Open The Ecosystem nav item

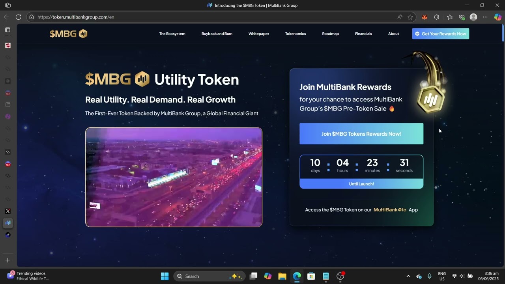coord(172,34)
